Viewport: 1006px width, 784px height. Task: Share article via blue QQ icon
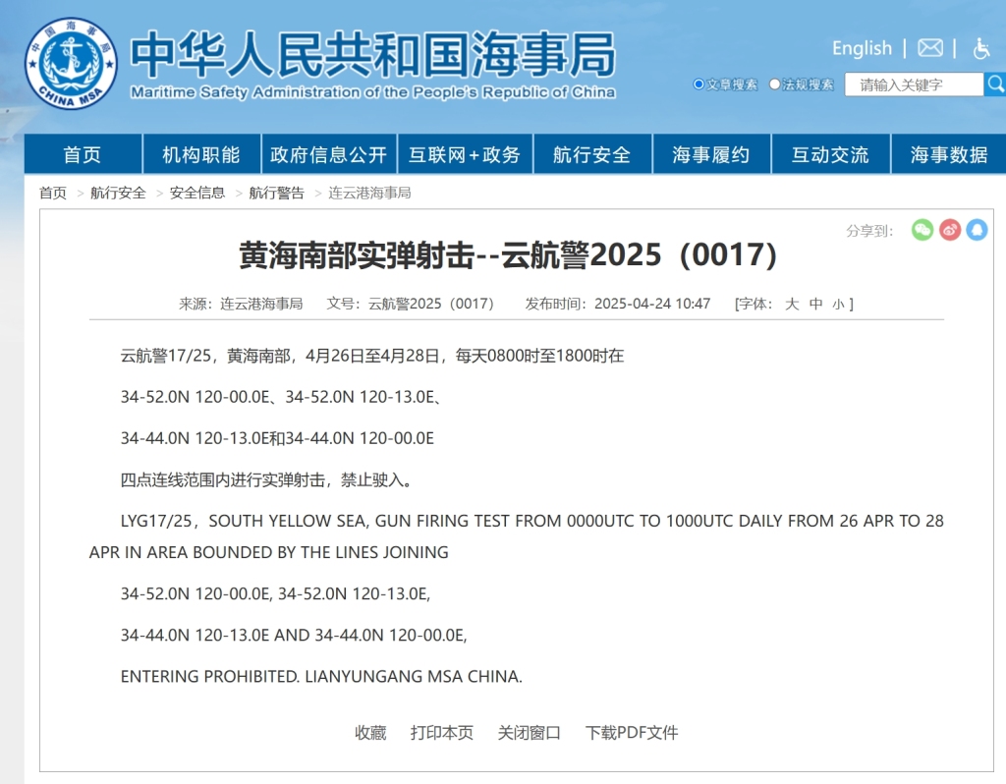pyautogui.click(x=976, y=230)
